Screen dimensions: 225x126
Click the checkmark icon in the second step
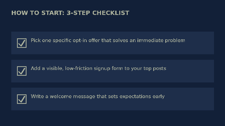click(x=22, y=71)
